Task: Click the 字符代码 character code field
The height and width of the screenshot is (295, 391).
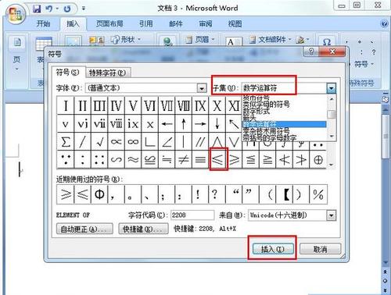Action: [x=192, y=215]
